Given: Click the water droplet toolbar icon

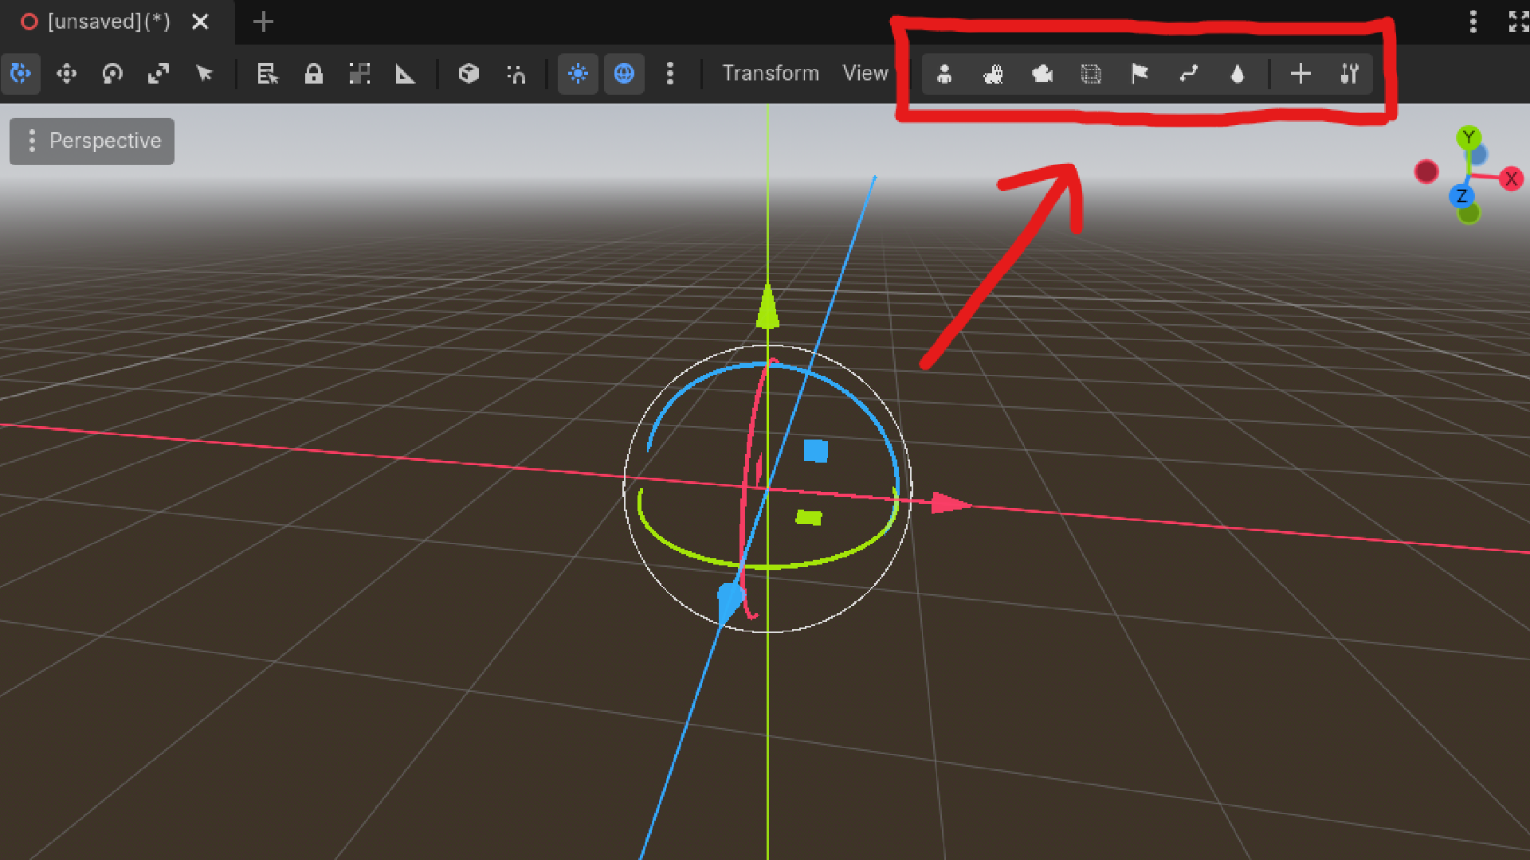Looking at the screenshot, I should (x=1238, y=74).
